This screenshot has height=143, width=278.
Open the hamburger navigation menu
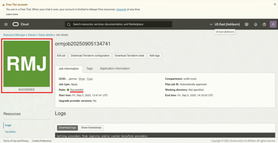[x=6, y=24]
